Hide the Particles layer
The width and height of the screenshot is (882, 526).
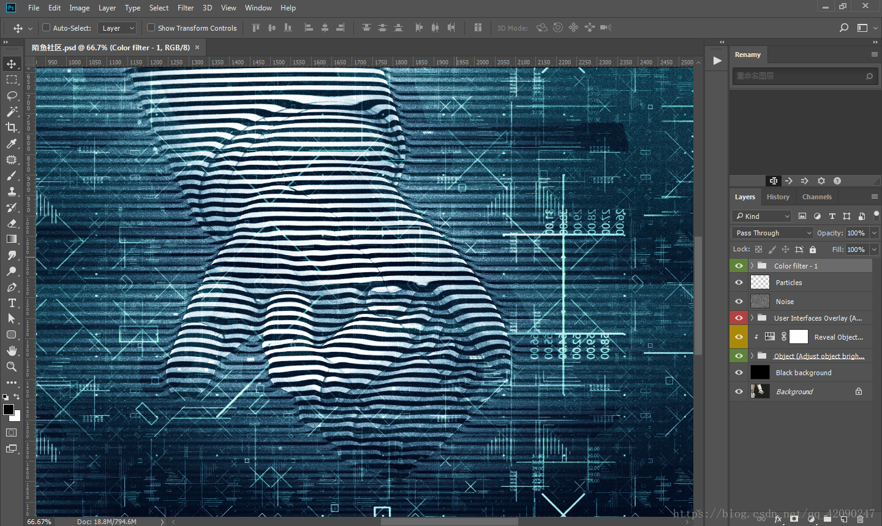739,283
